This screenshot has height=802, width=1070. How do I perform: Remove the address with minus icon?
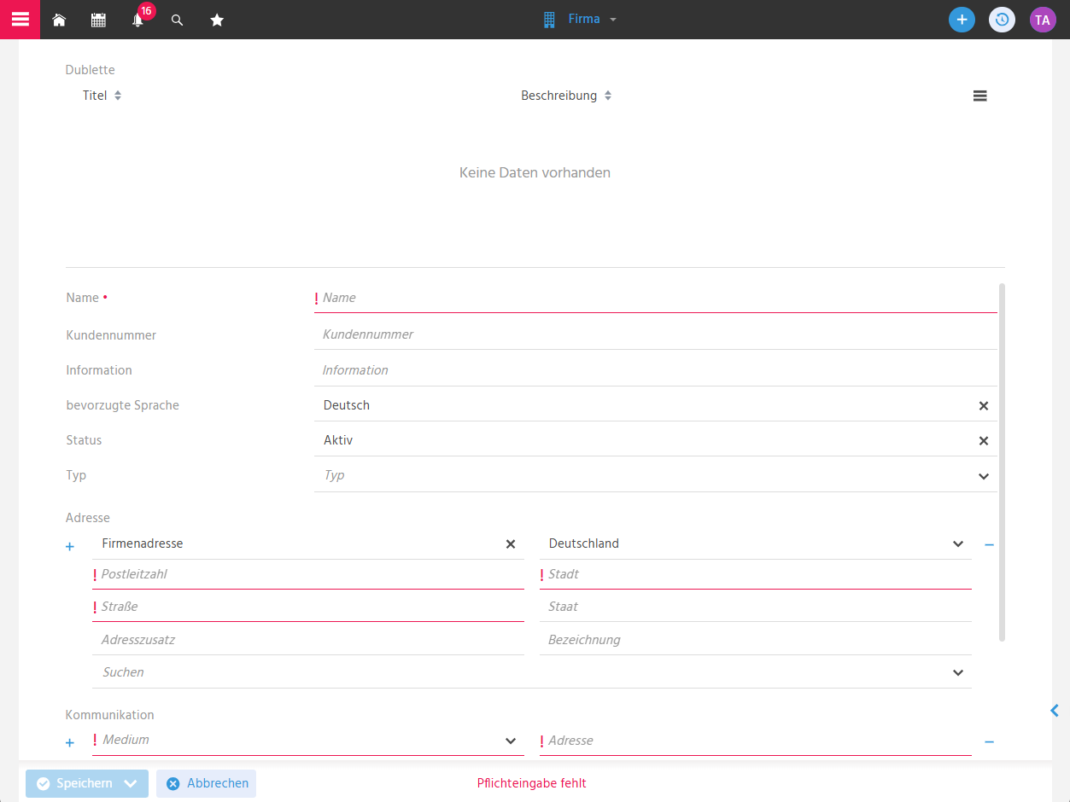pos(989,544)
